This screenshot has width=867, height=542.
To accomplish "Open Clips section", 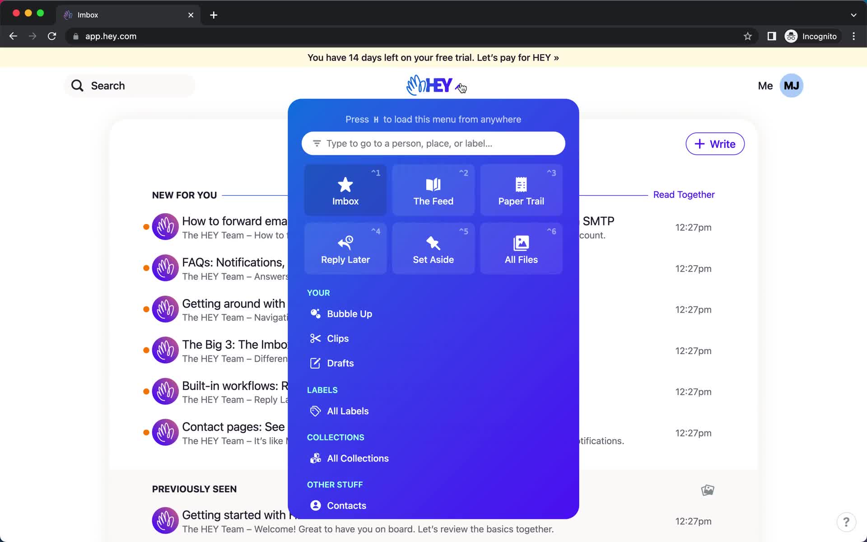I will tap(338, 338).
